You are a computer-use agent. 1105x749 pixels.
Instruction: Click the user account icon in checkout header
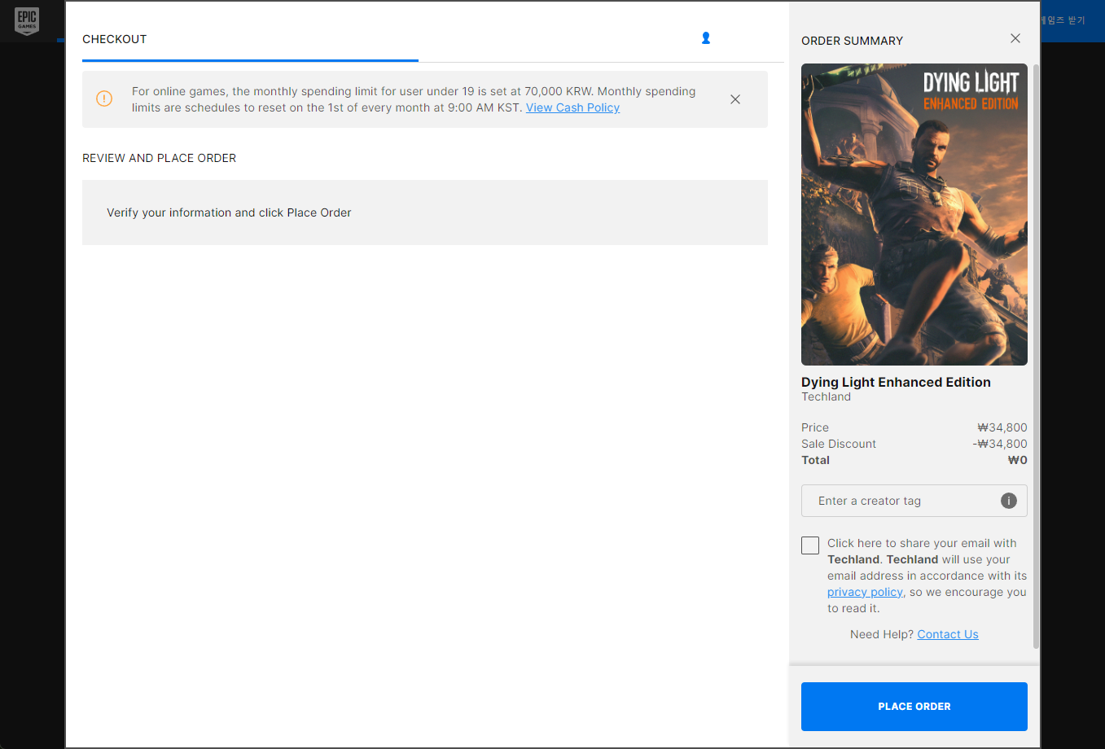[706, 38]
